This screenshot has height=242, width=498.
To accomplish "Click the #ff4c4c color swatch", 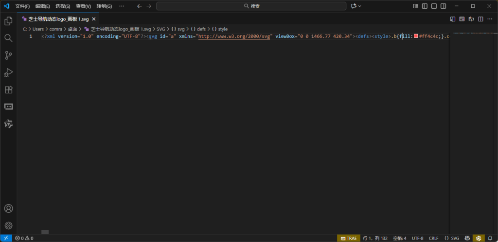I will click(416, 36).
